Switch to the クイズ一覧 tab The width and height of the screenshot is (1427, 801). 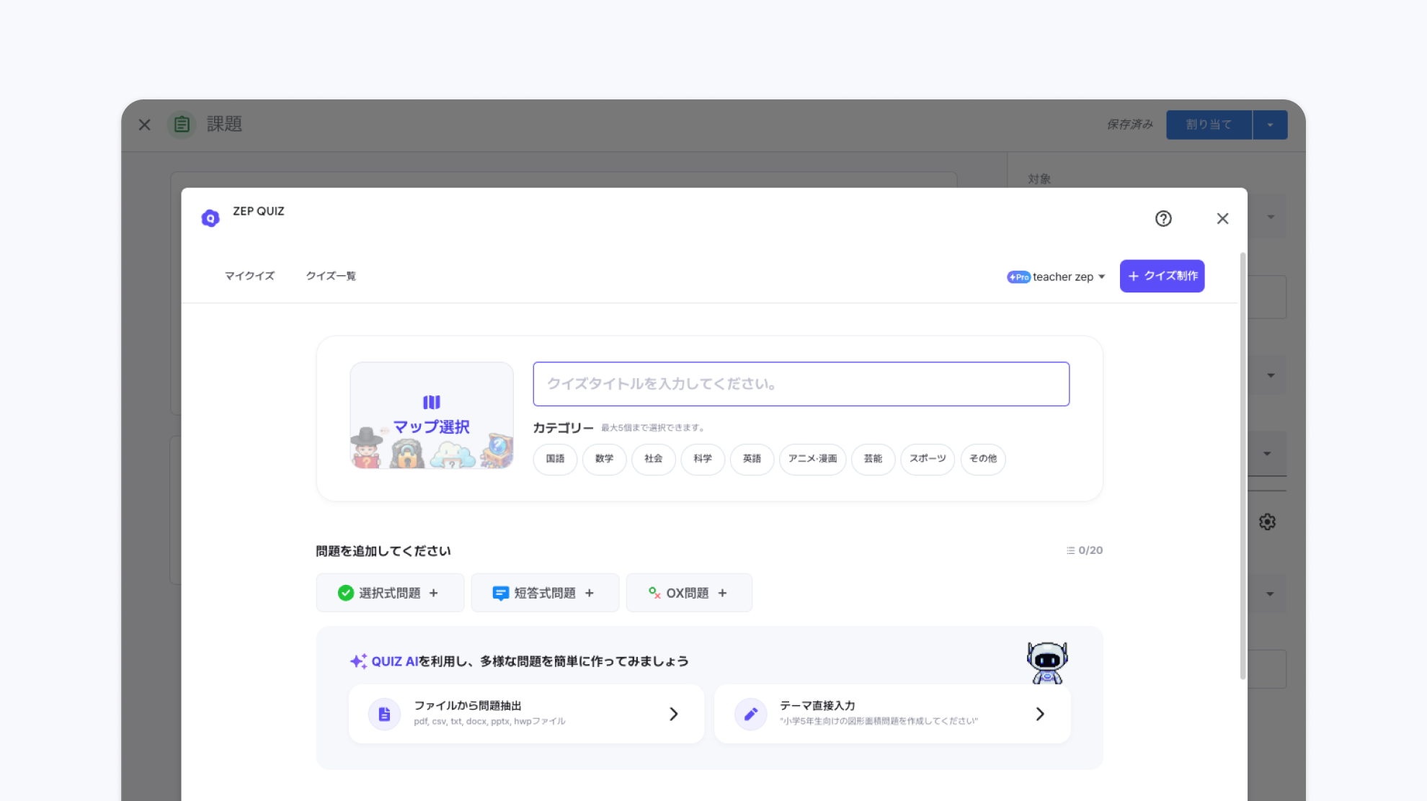[331, 276]
